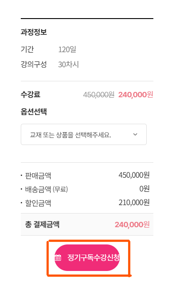
Task: Click the struck-through 450,000원 original price
Action: point(99,95)
